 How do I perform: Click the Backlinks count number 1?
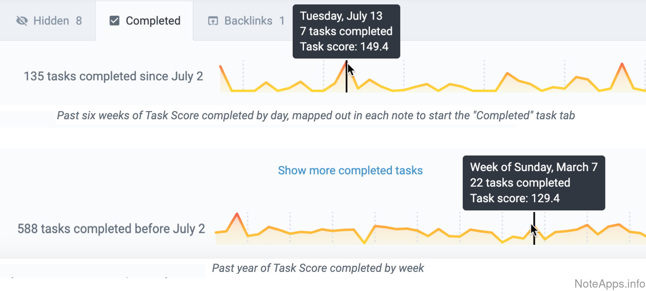(282, 21)
